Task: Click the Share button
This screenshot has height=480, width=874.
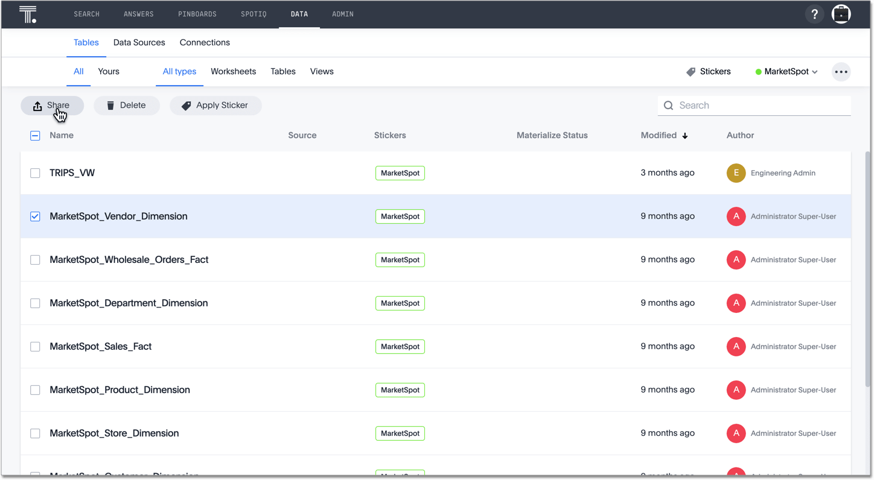Action: (52, 106)
